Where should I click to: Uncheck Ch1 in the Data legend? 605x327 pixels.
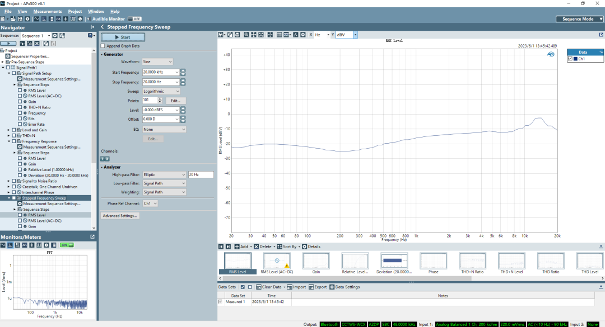click(x=570, y=59)
